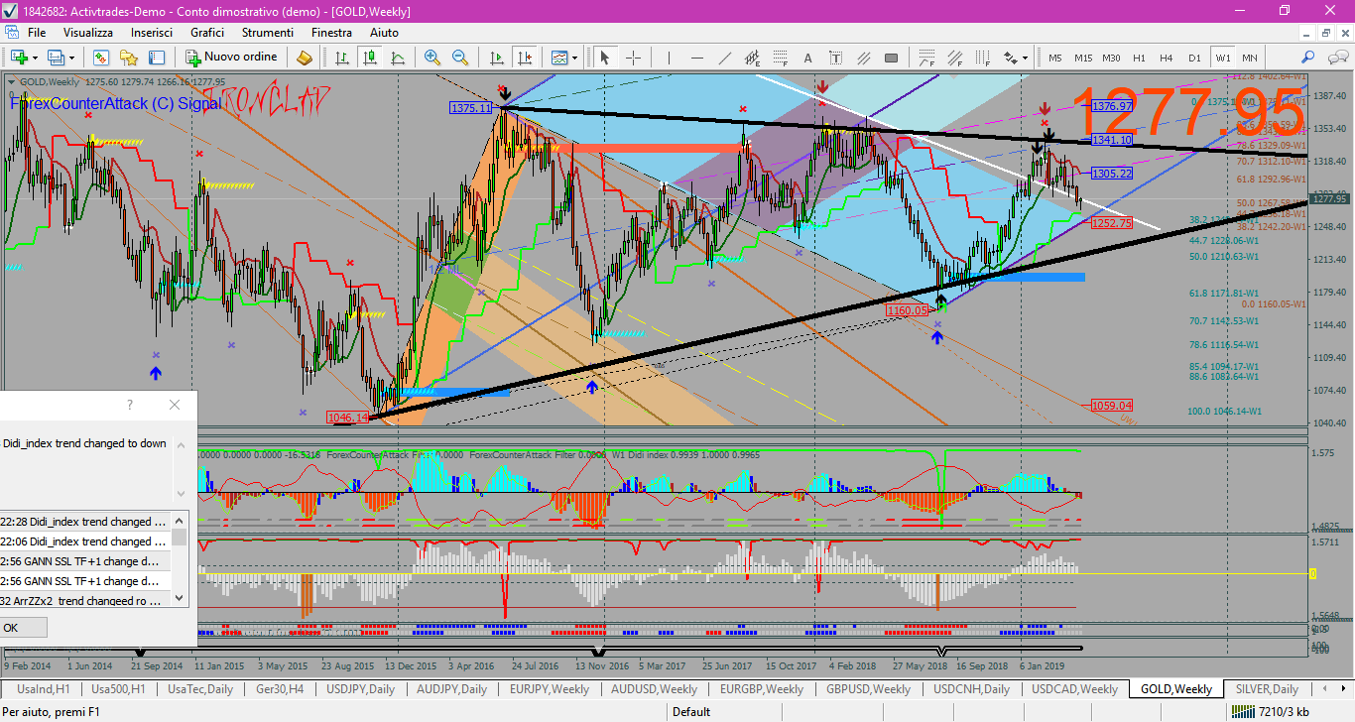This screenshot has height=722, width=1355.
Task: Switch to candlestick chart mode
Action: (369, 57)
